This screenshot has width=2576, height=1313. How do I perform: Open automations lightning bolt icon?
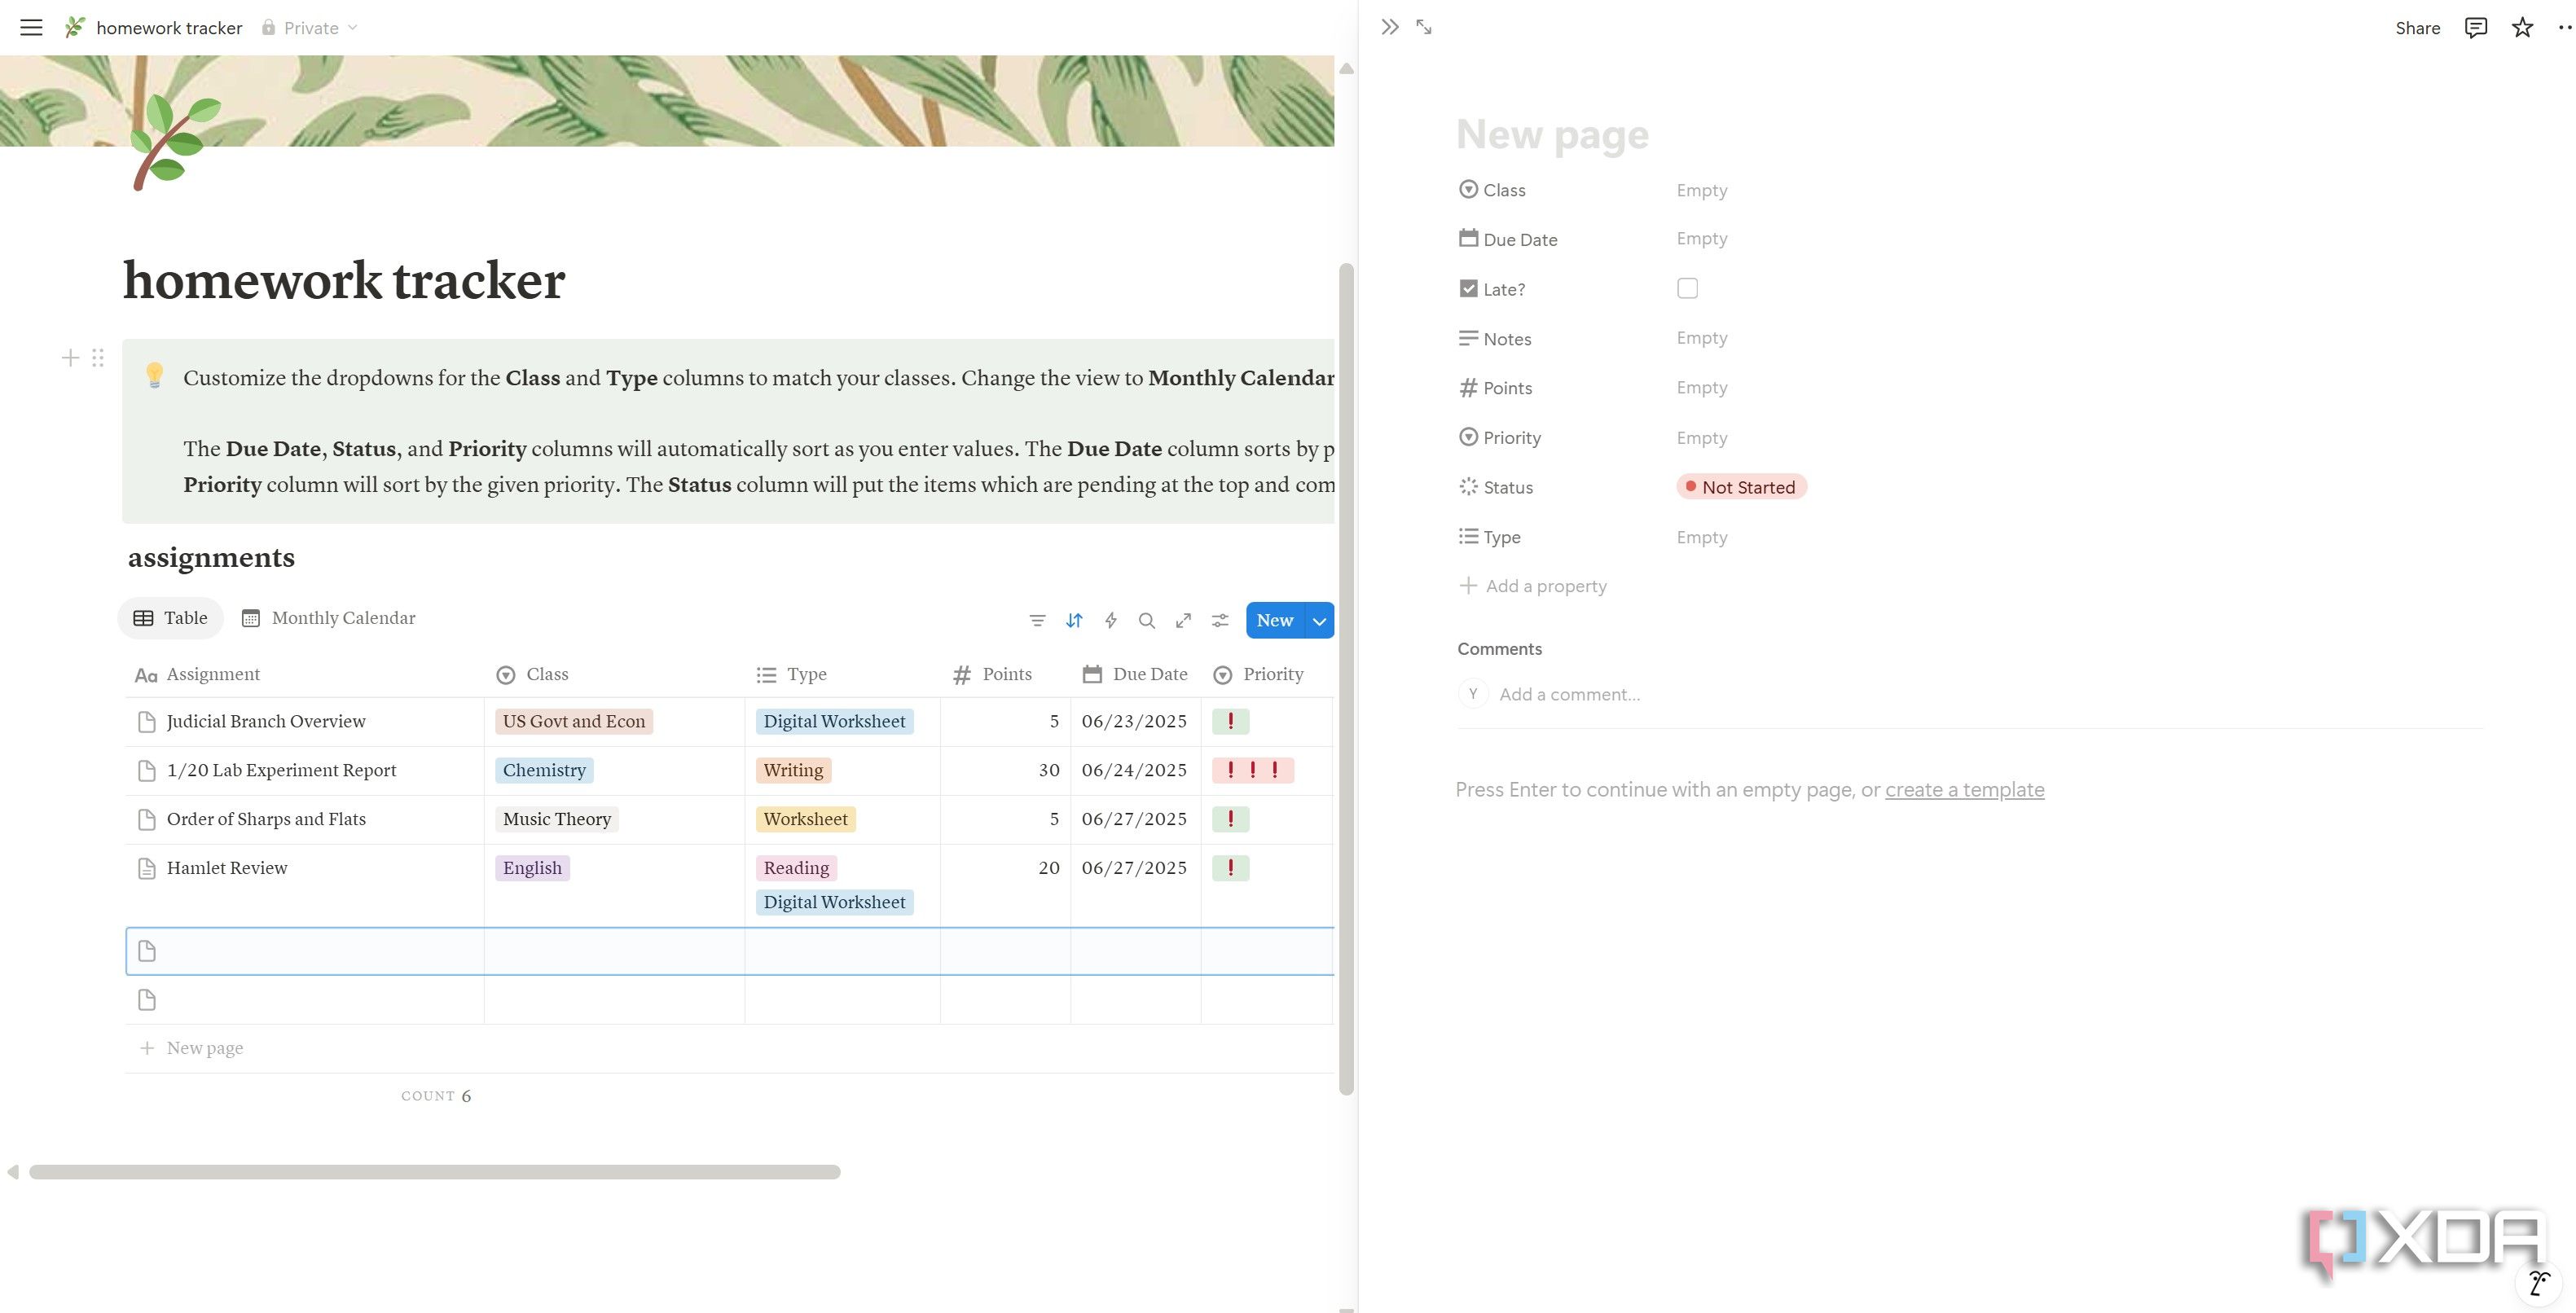1110,621
